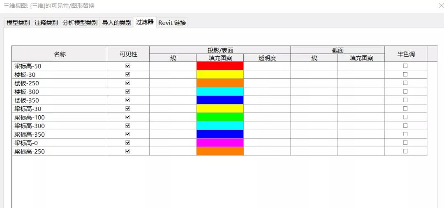Disable visibility of 楼板-300 filter
Image resolution: width=444 pixels, height=208 pixels.
pyautogui.click(x=128, y=91)
